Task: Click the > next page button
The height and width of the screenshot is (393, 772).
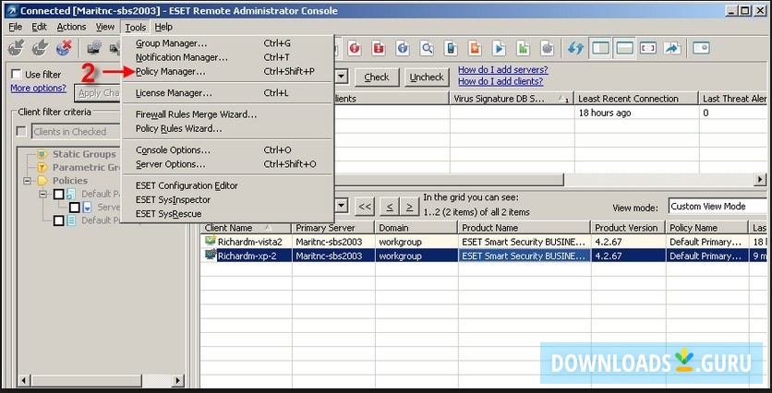Action: coord(409,206)
